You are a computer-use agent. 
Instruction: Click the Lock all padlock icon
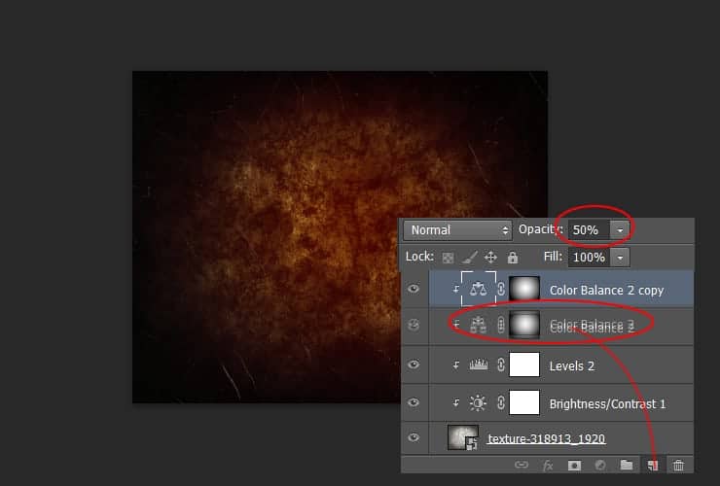[512, 258]
